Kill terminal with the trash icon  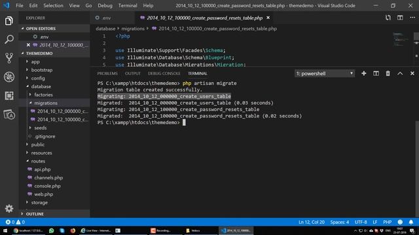(388, 73)
